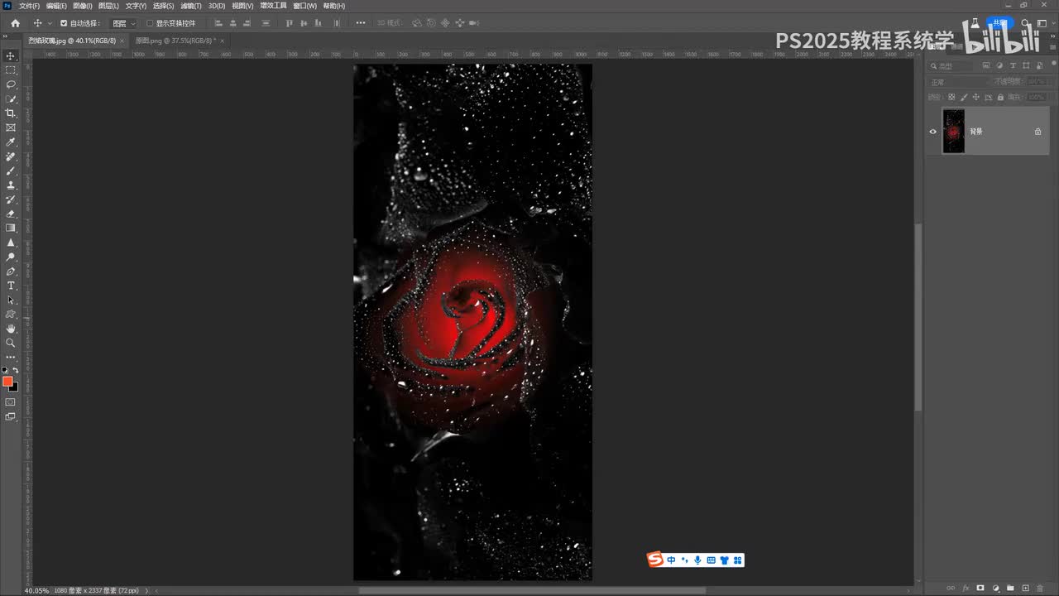
Task: Toggle the adjustment layer filter
Action: coord(999,65)
